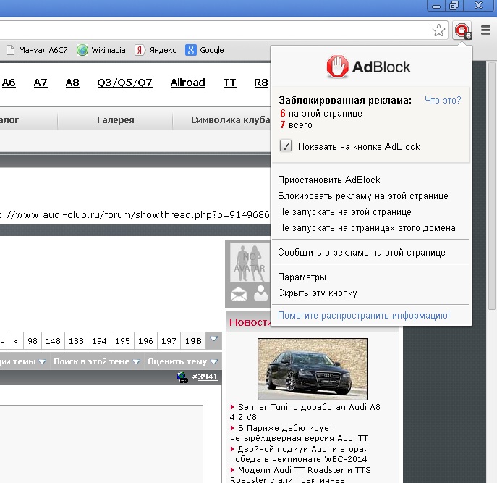Click the page vertical scrollbar

coord(492,186)
